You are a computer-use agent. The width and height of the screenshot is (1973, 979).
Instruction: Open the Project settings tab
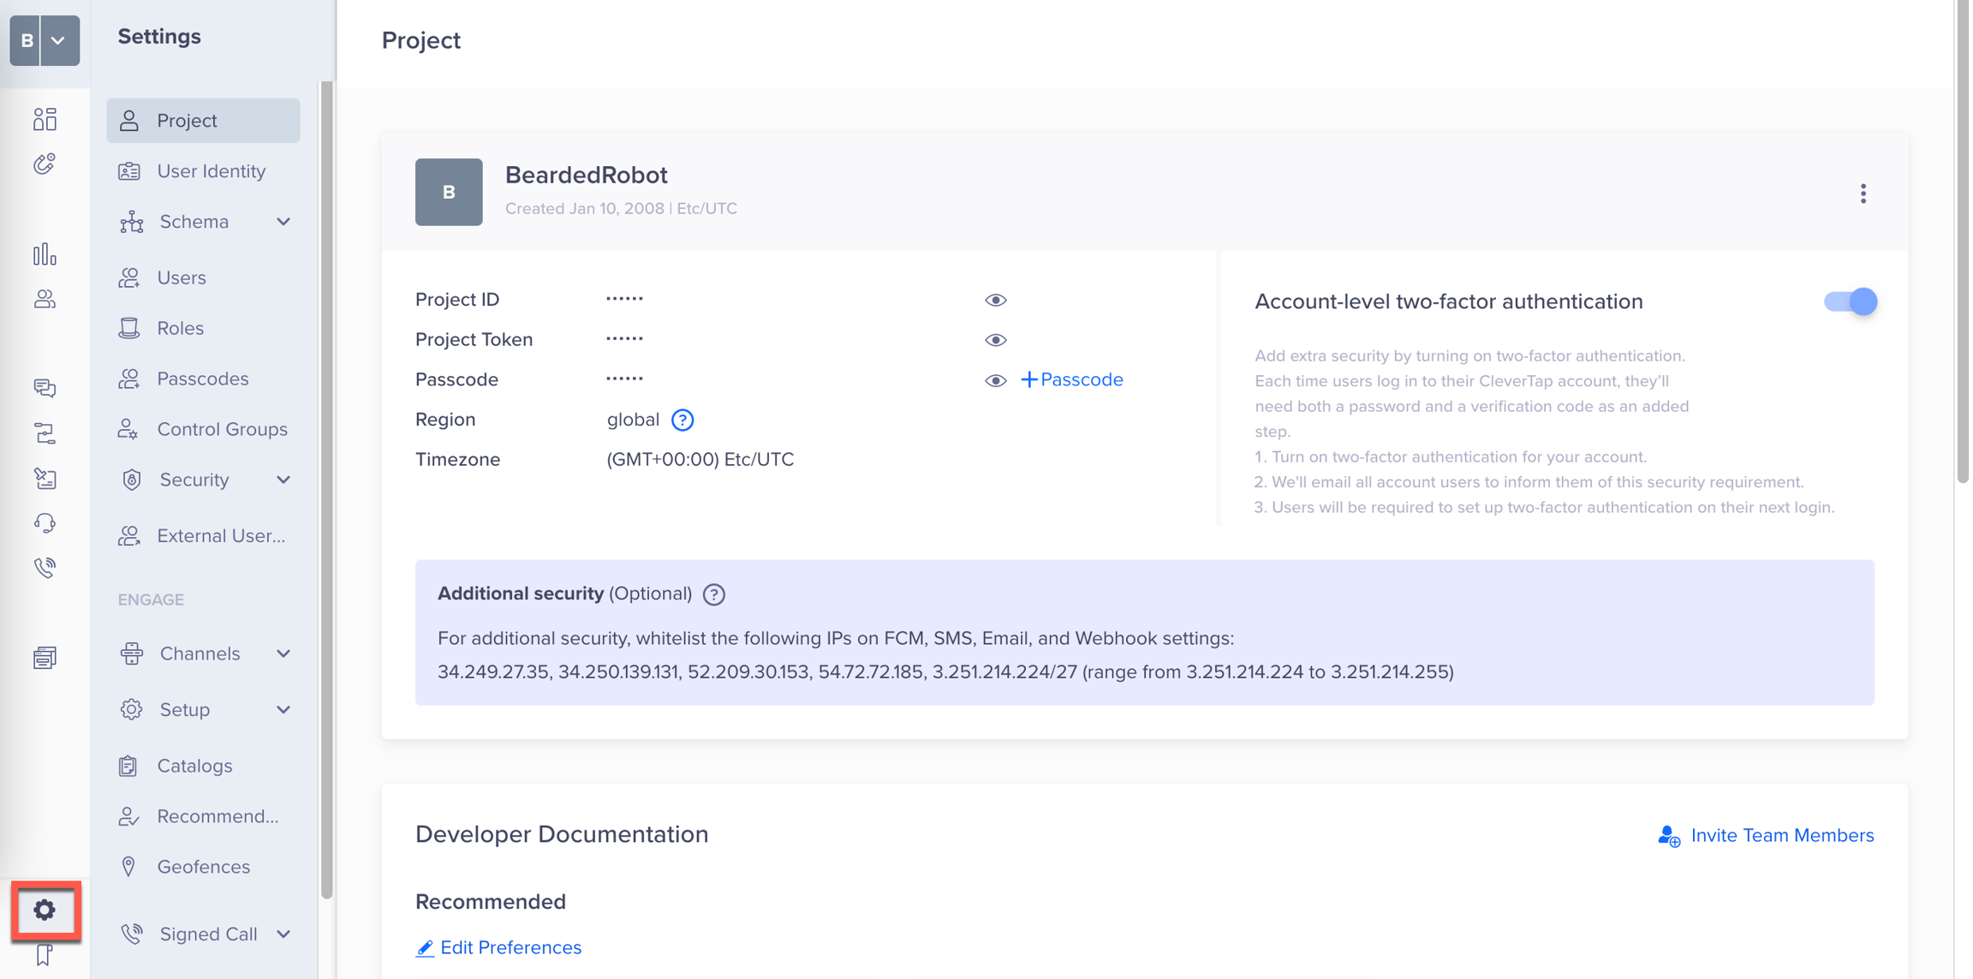click(202, 120)
